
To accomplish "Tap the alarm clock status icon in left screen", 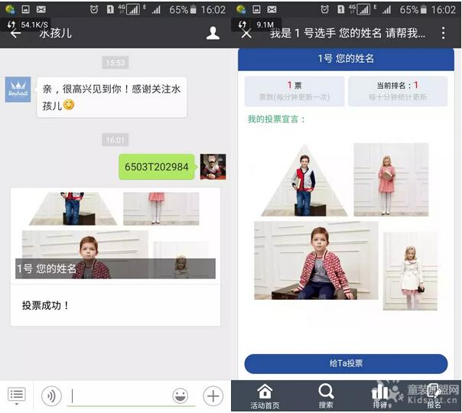I will [x=94, y=9].
